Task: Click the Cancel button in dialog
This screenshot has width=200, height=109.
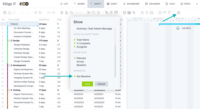Action: click(101, 84)
